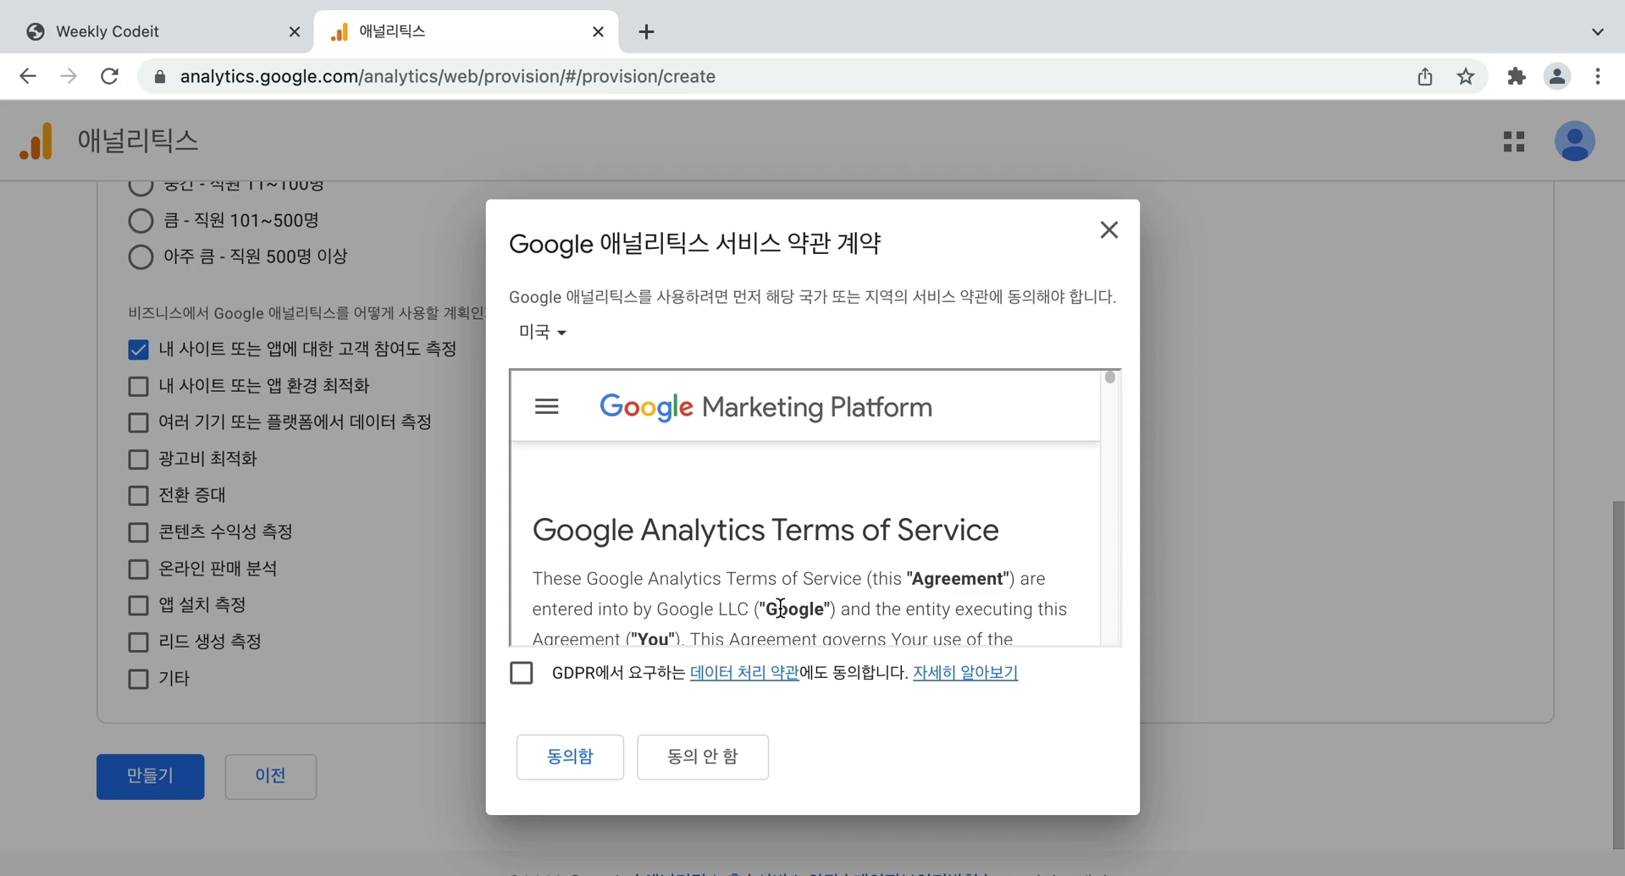The width and height of the screenshot is (1625, 876).
Task: Click the lock icon in address bar
Action: tap(159, 77)
